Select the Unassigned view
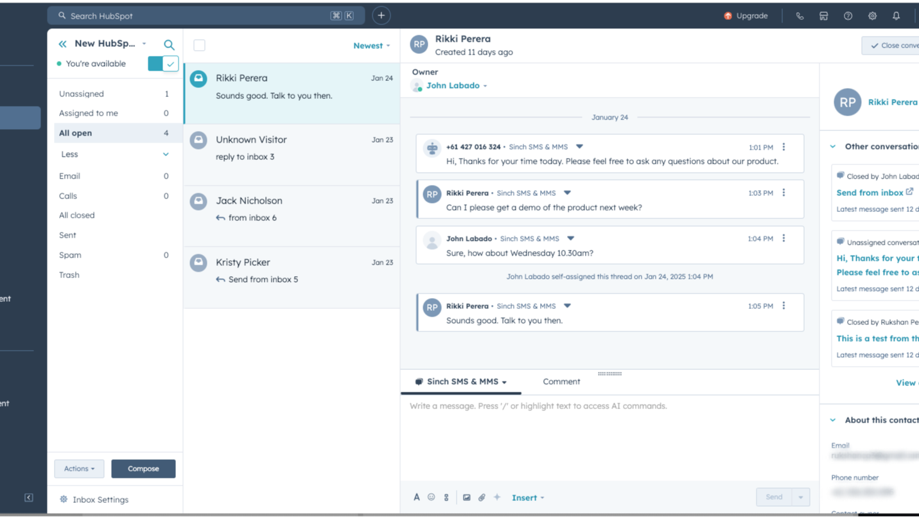 [114, 94]
